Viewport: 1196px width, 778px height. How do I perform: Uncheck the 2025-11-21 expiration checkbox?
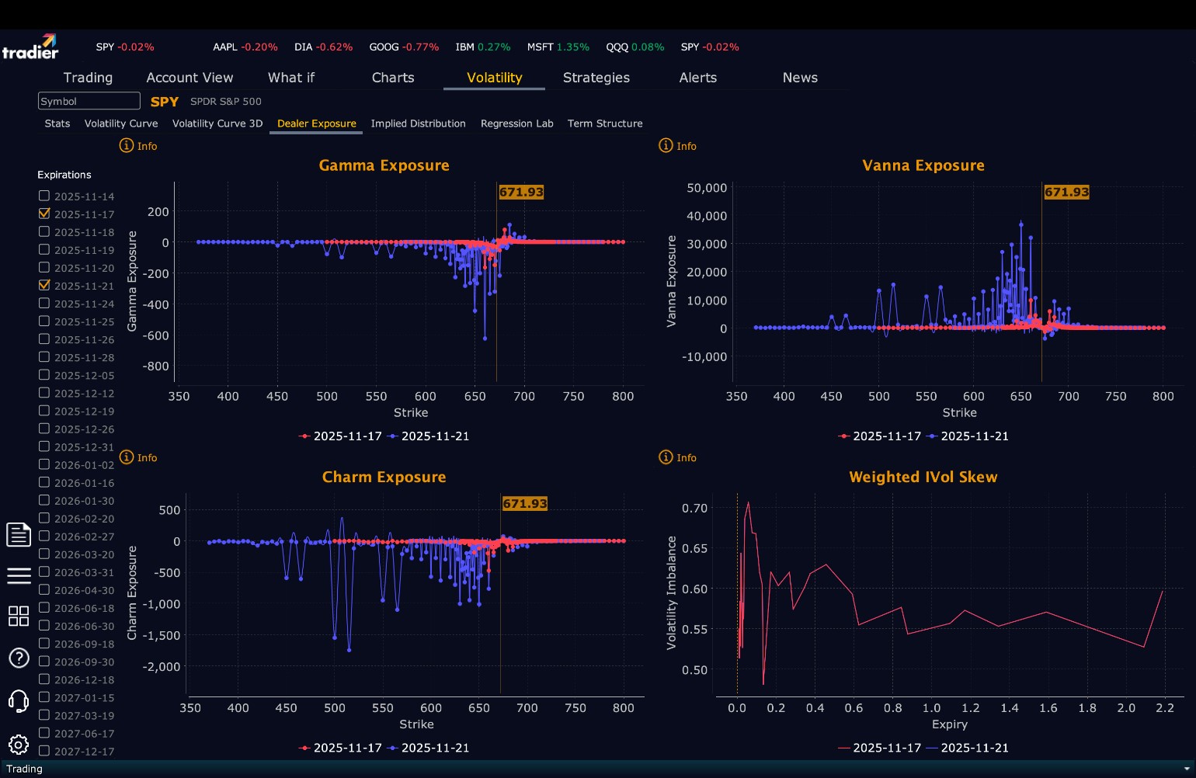coord(44,285)
